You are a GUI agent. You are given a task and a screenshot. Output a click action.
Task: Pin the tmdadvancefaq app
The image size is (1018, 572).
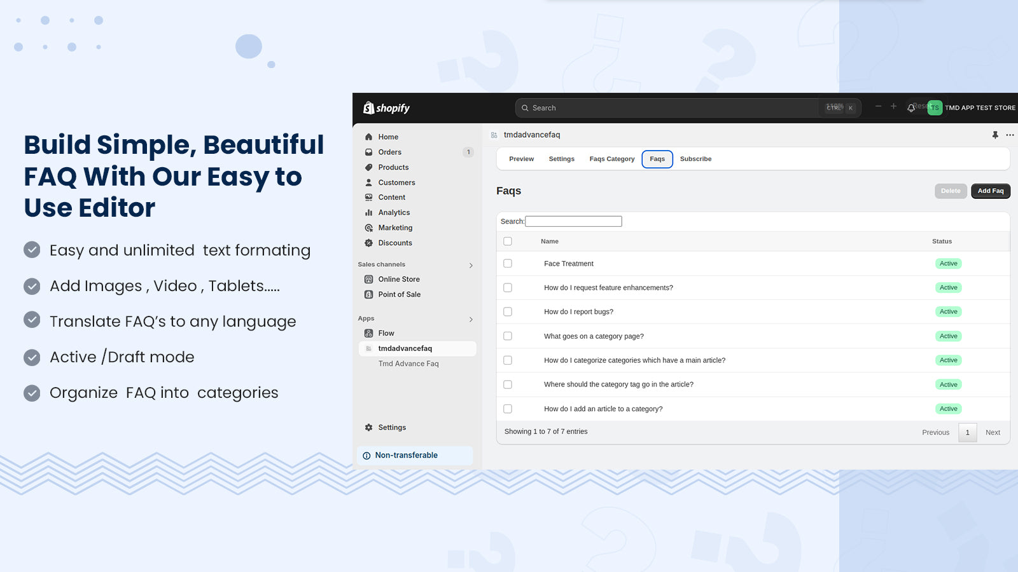pos(995,135)
